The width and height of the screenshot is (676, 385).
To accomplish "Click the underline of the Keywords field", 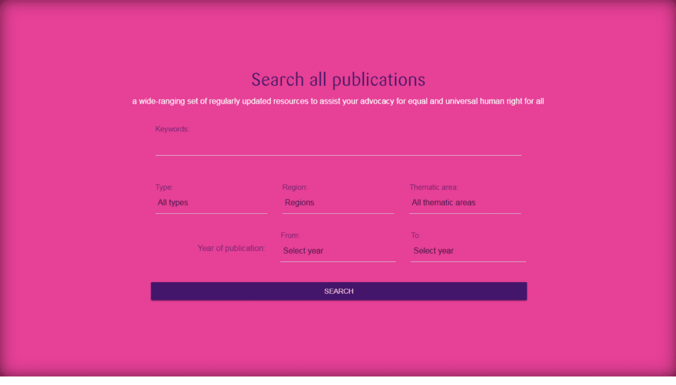I will [338, 155].
